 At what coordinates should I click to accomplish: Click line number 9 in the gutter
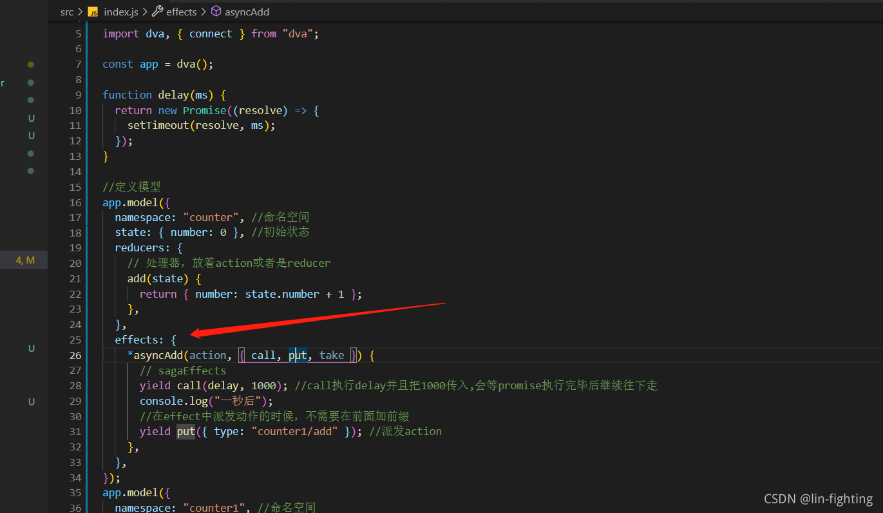point(79,95)
